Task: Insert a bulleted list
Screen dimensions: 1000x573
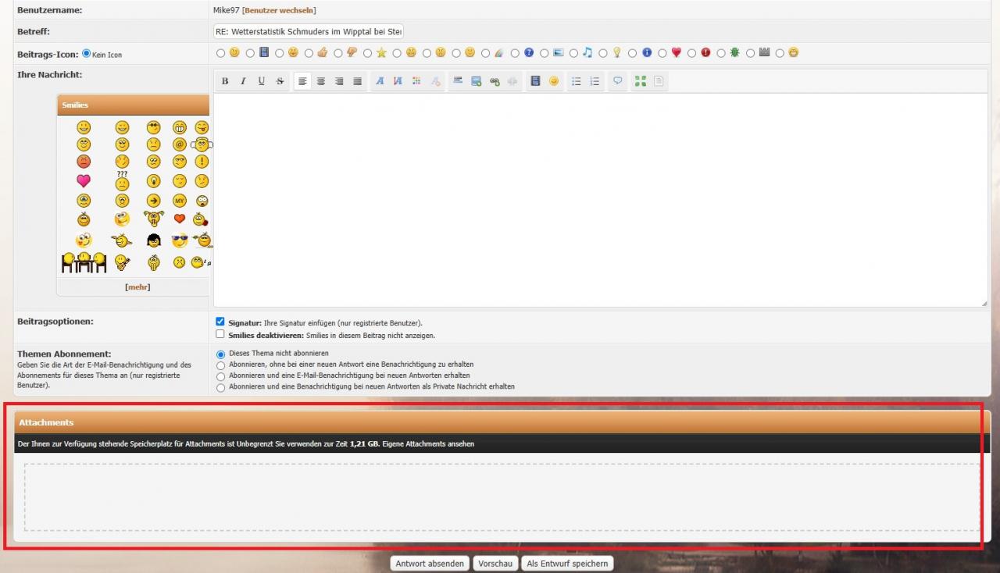Action: (577, 81)
